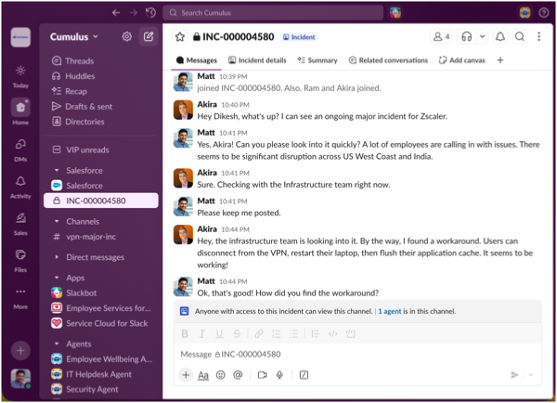This screenshot has height=403, width=557.
Task: Switch to the Messages tab
Action: click(197, 60)
